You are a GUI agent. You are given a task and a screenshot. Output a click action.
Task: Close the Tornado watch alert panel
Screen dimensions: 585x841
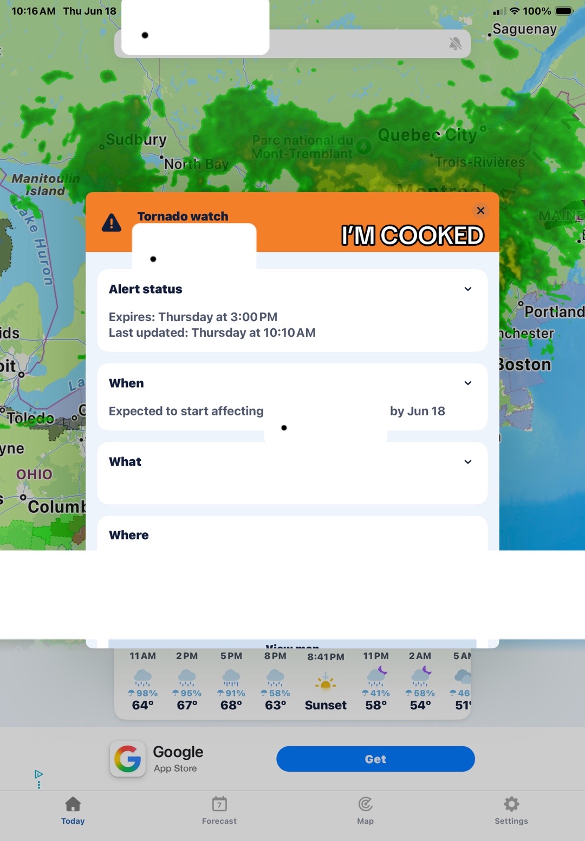point(480,211)
